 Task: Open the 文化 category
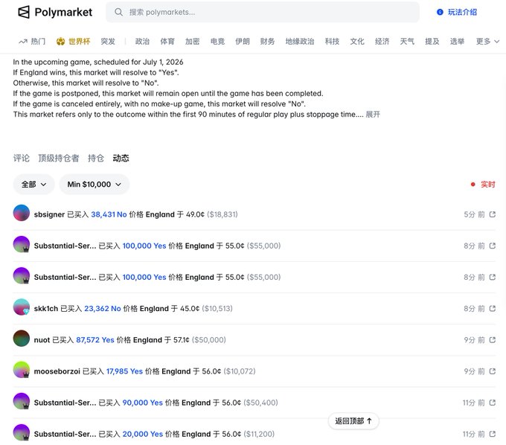click(x=357, y=42)
